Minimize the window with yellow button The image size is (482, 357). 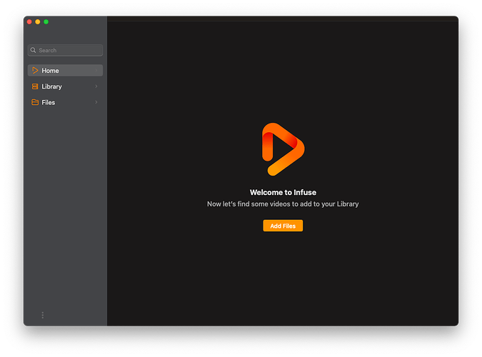(x=38, y=22)
